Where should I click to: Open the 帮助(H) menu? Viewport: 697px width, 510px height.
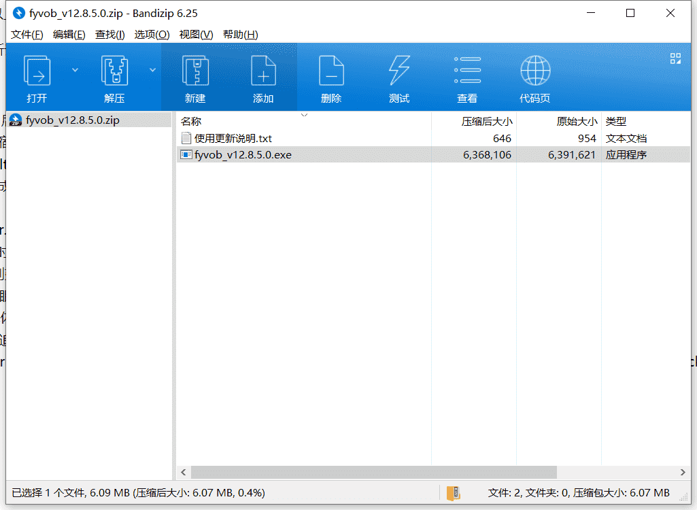(241, 35)
